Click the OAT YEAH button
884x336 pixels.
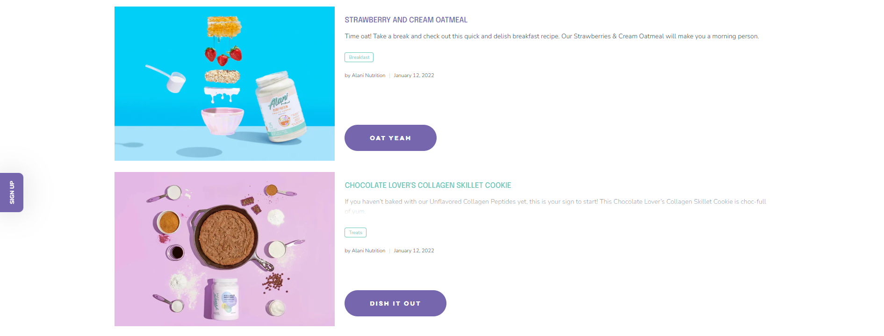point(390,138)
